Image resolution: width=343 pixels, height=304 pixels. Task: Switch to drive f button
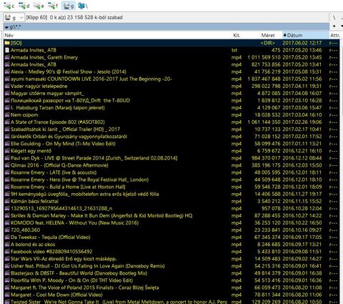click(x=53, y=6)
